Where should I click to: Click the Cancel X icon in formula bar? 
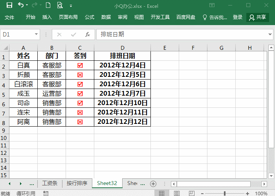[x=59, y=34]
